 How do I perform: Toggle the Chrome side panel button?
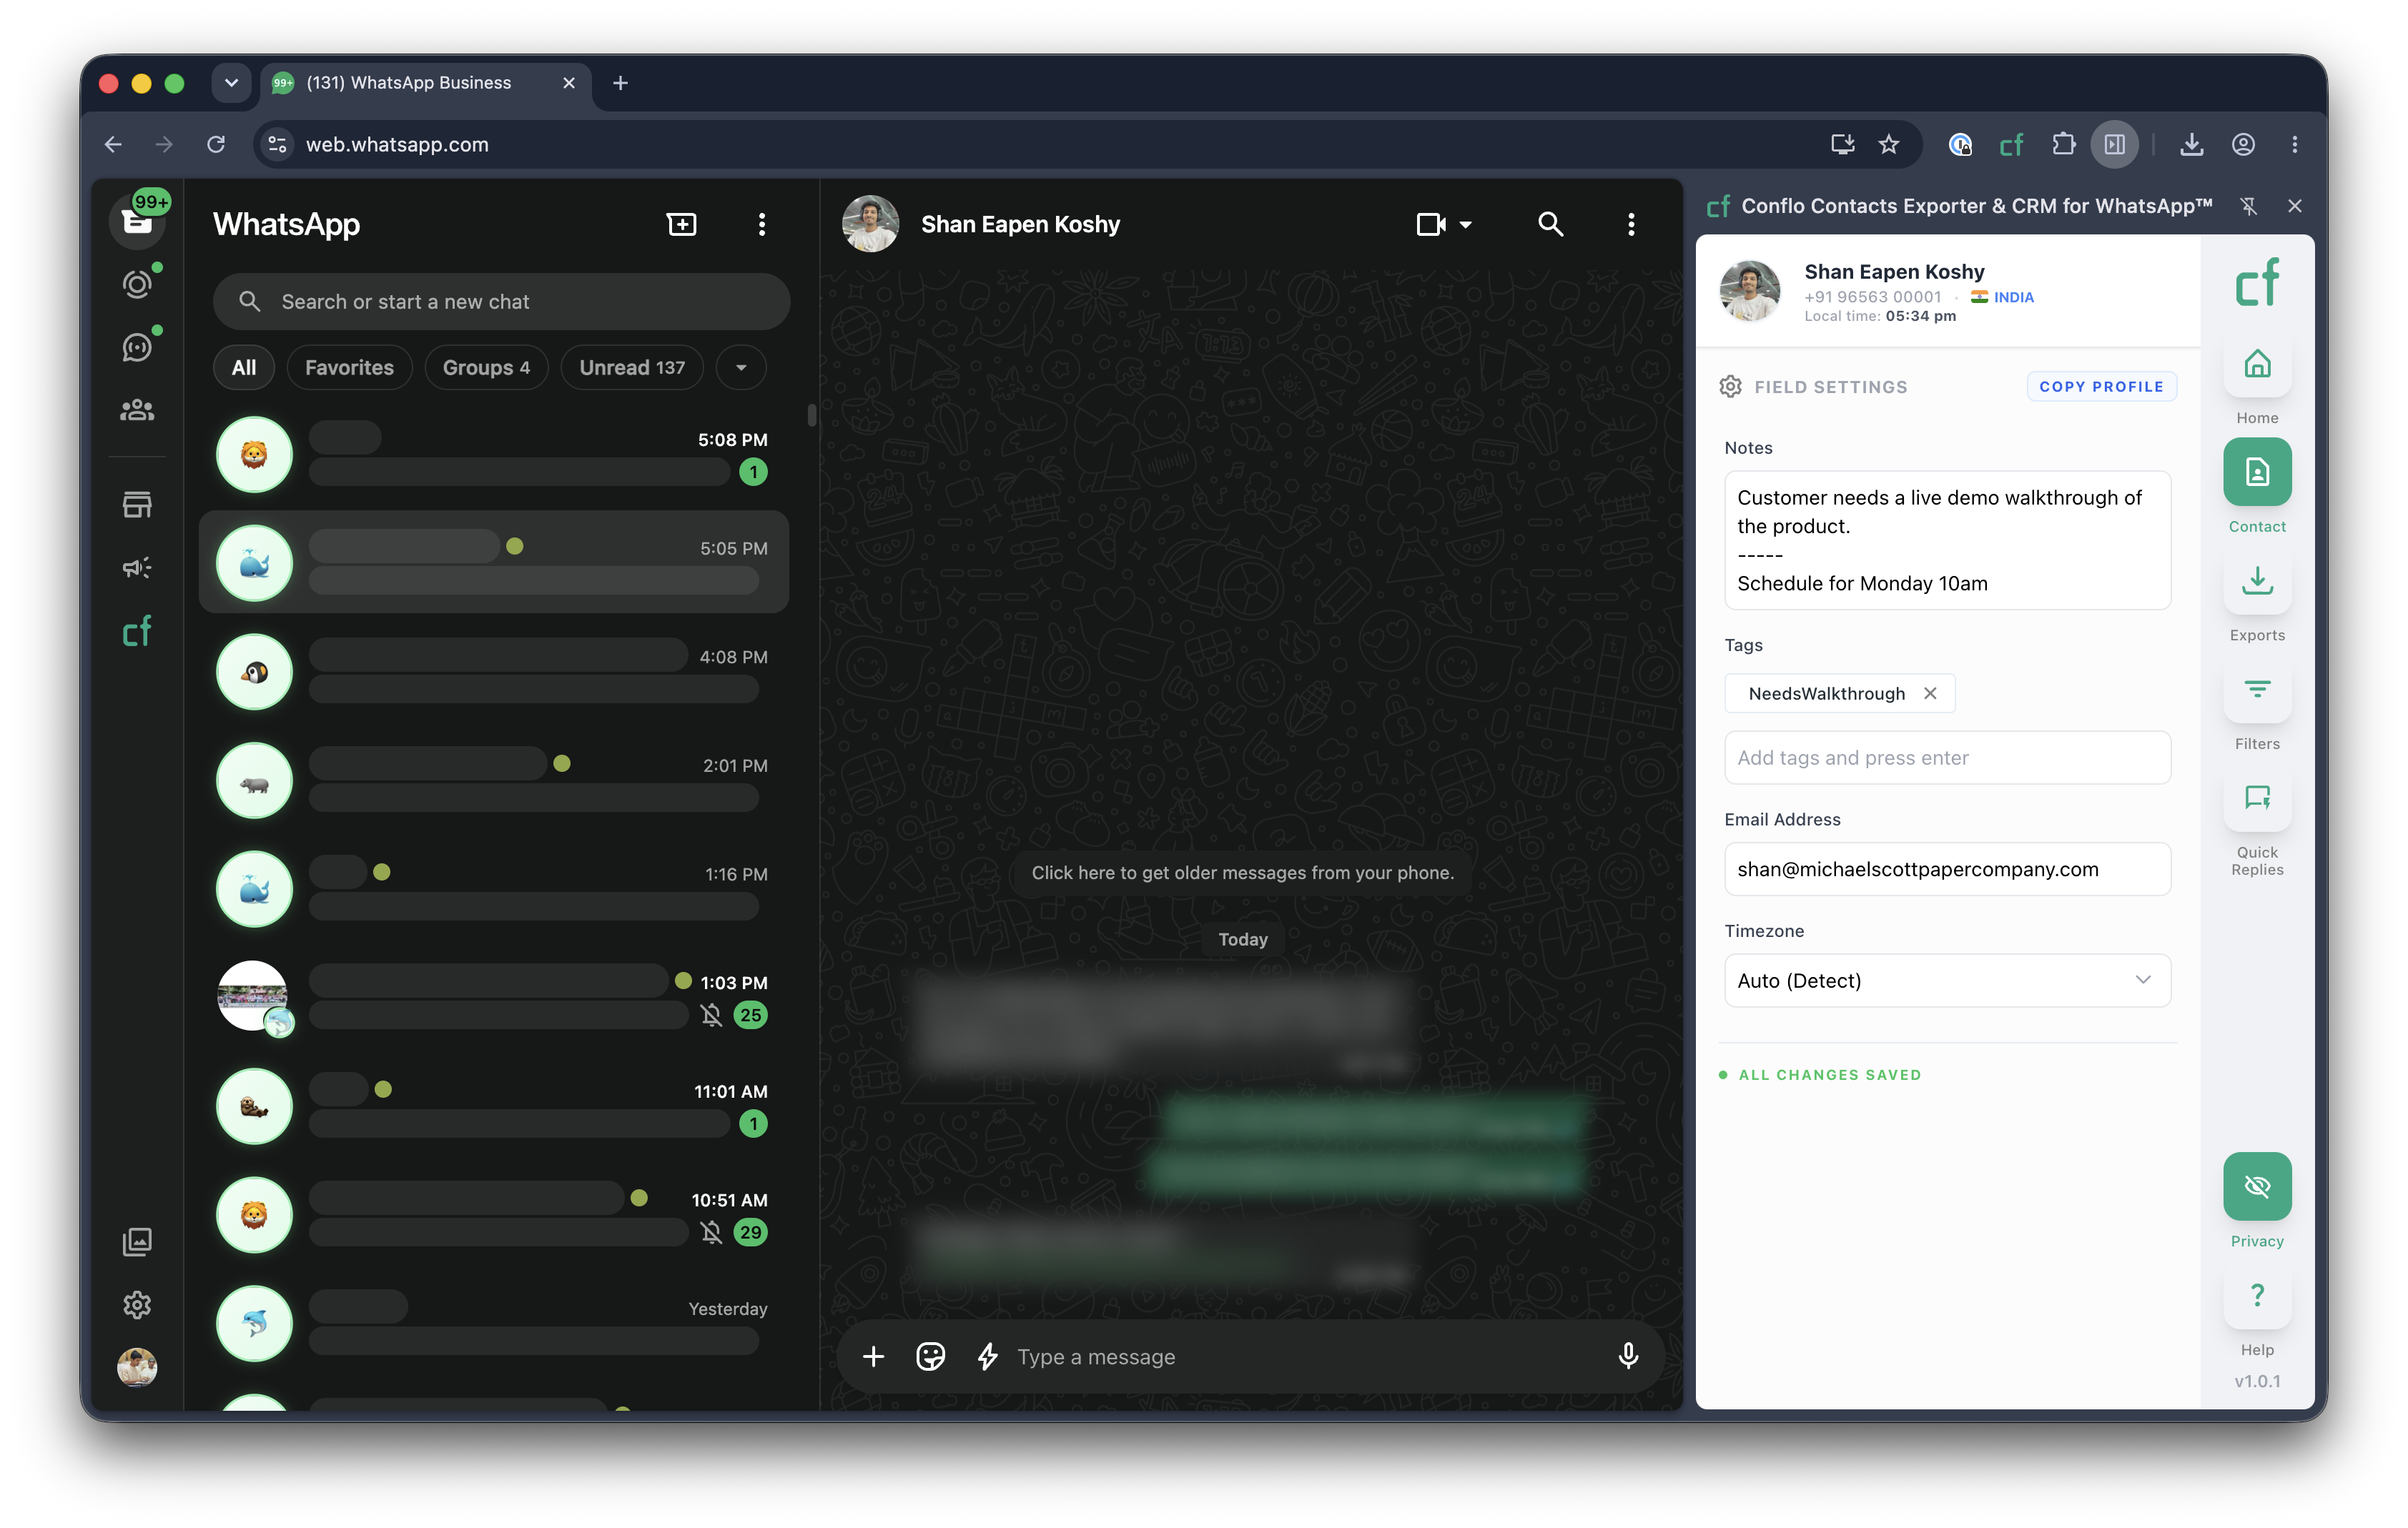click(2114, 145)
